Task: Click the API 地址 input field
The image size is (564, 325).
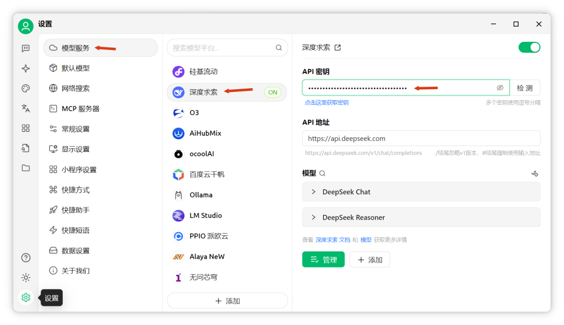Action: click(421, 139)
